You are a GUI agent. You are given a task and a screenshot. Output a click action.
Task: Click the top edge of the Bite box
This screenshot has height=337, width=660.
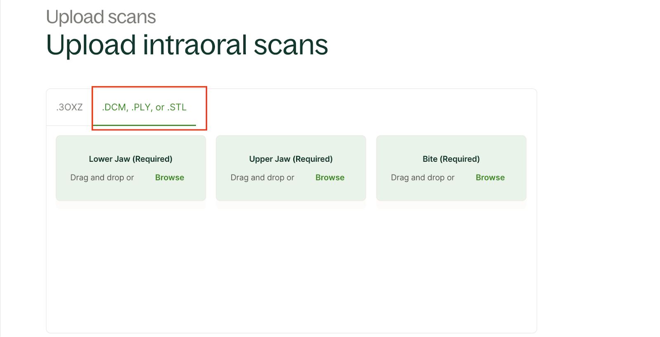click(x=451, y=137)
